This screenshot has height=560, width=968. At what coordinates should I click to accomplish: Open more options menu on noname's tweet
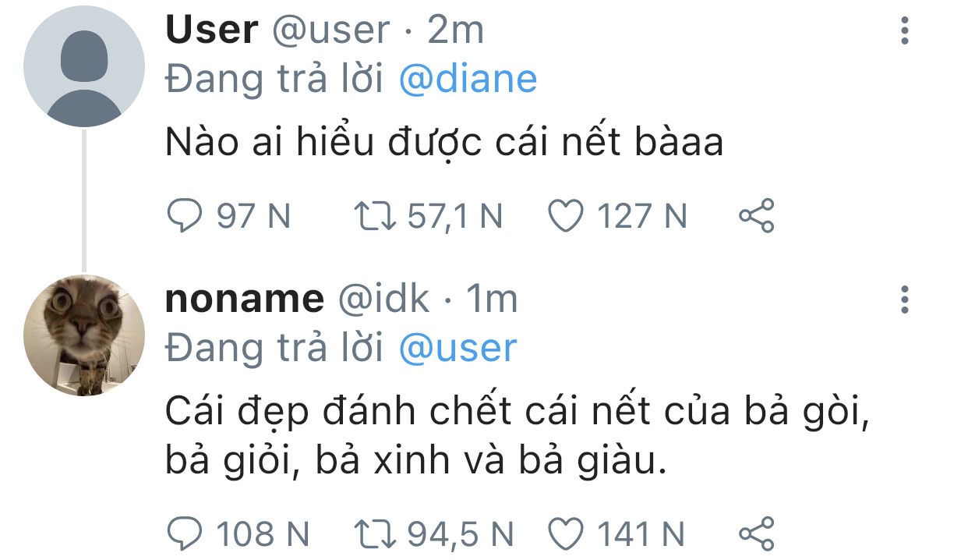904,299
